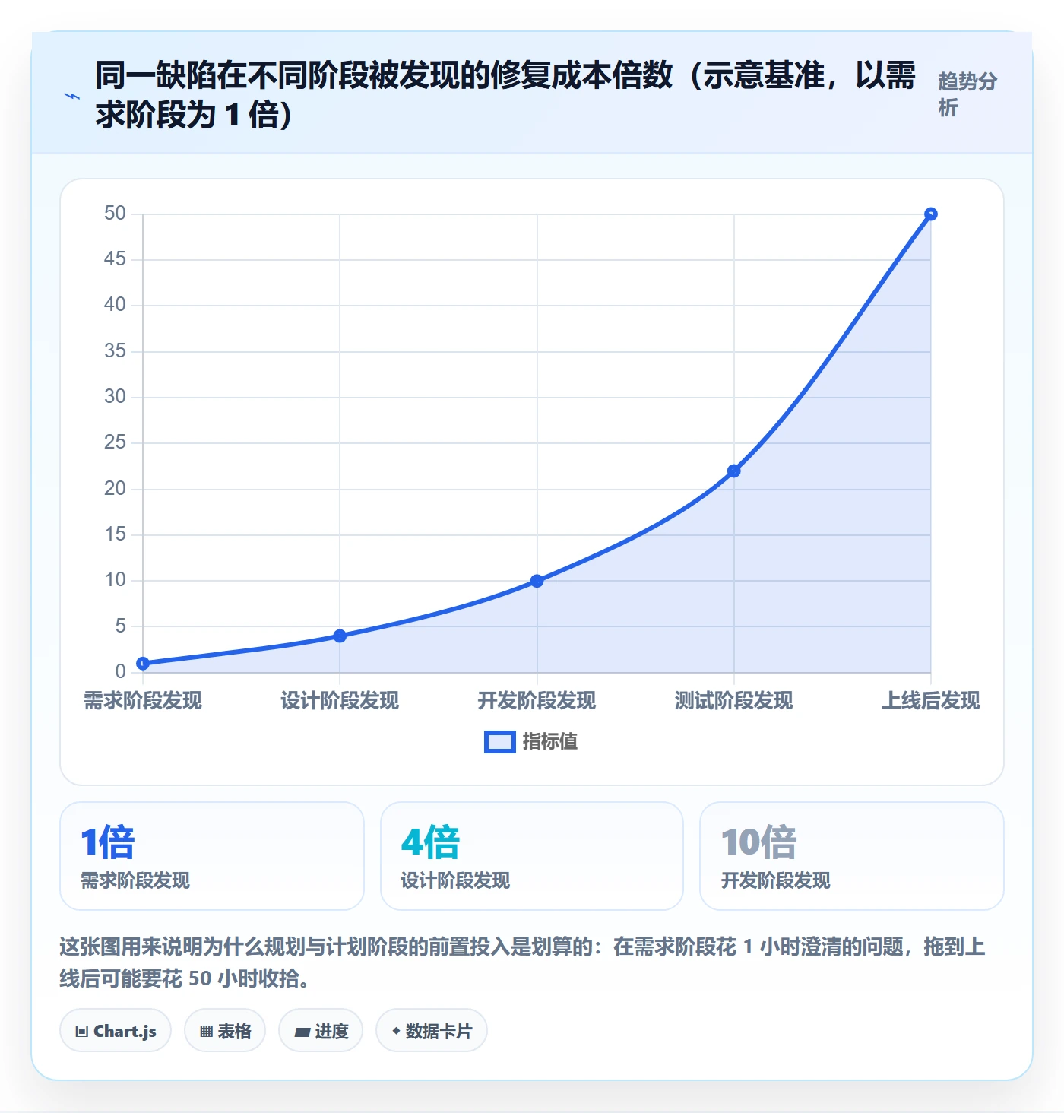Image resolution: width=1064 pixels, height=1113 pixels.
Task: Click the 测试阶段发现 data point on chart
Action: 734,471
